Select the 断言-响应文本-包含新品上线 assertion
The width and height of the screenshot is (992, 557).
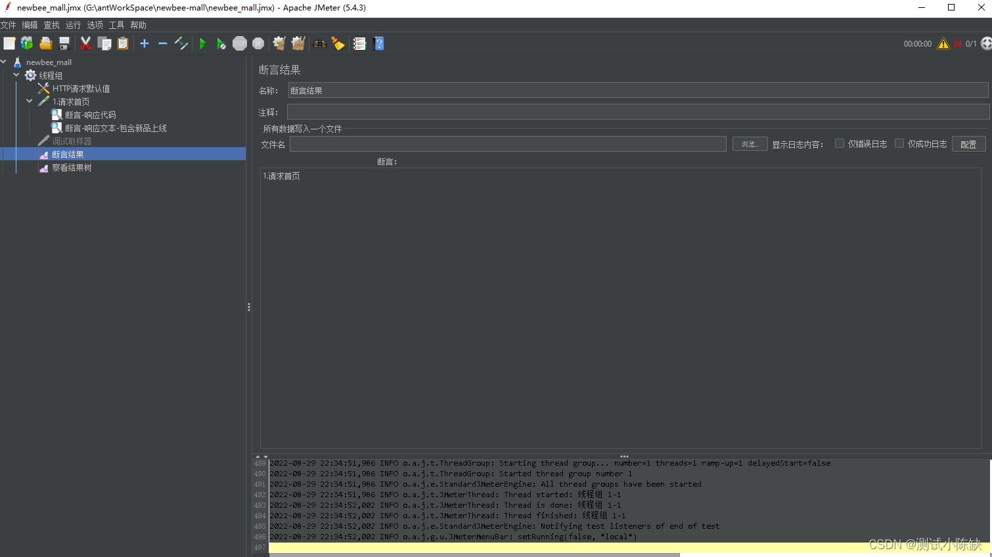tap(116, 128)
